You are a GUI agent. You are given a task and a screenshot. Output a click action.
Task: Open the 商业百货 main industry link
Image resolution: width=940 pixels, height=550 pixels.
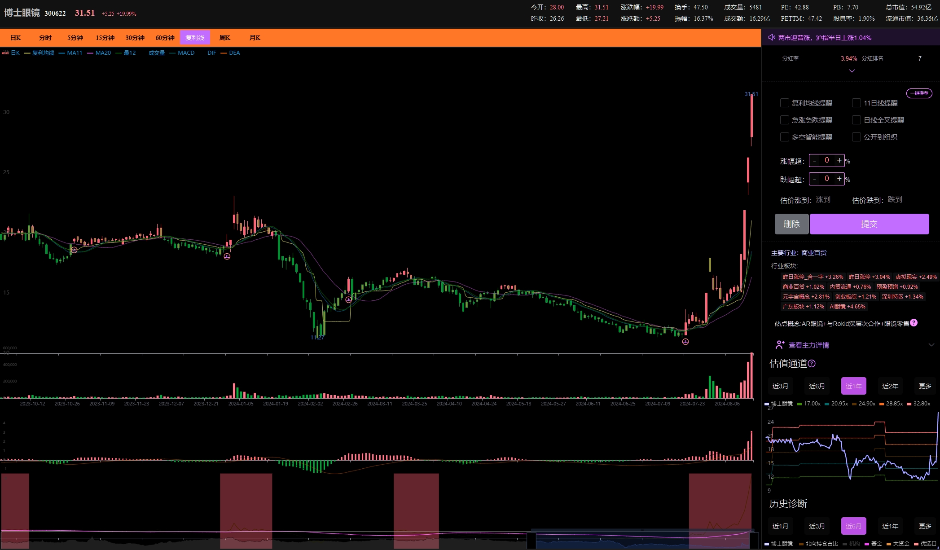(x=814, y=253)
